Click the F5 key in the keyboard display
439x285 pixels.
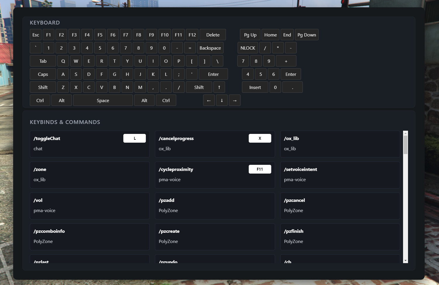(x=100, y=34)
